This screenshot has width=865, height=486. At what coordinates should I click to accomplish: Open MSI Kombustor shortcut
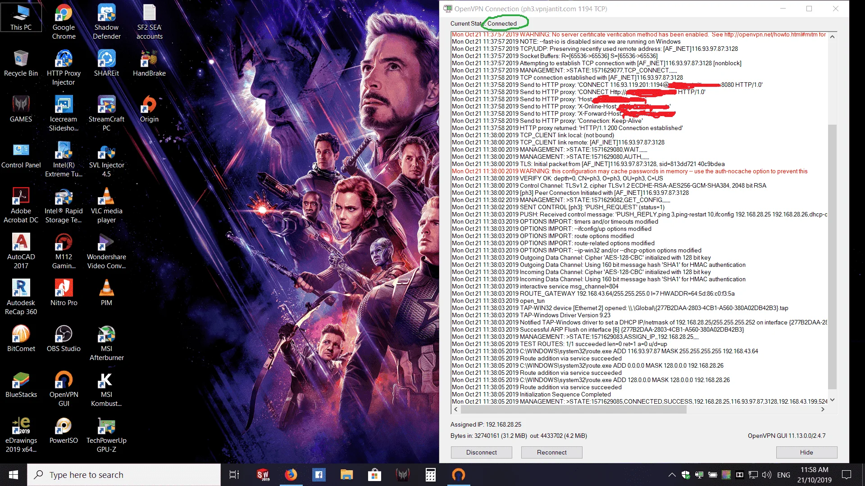[x=107, y=389]
